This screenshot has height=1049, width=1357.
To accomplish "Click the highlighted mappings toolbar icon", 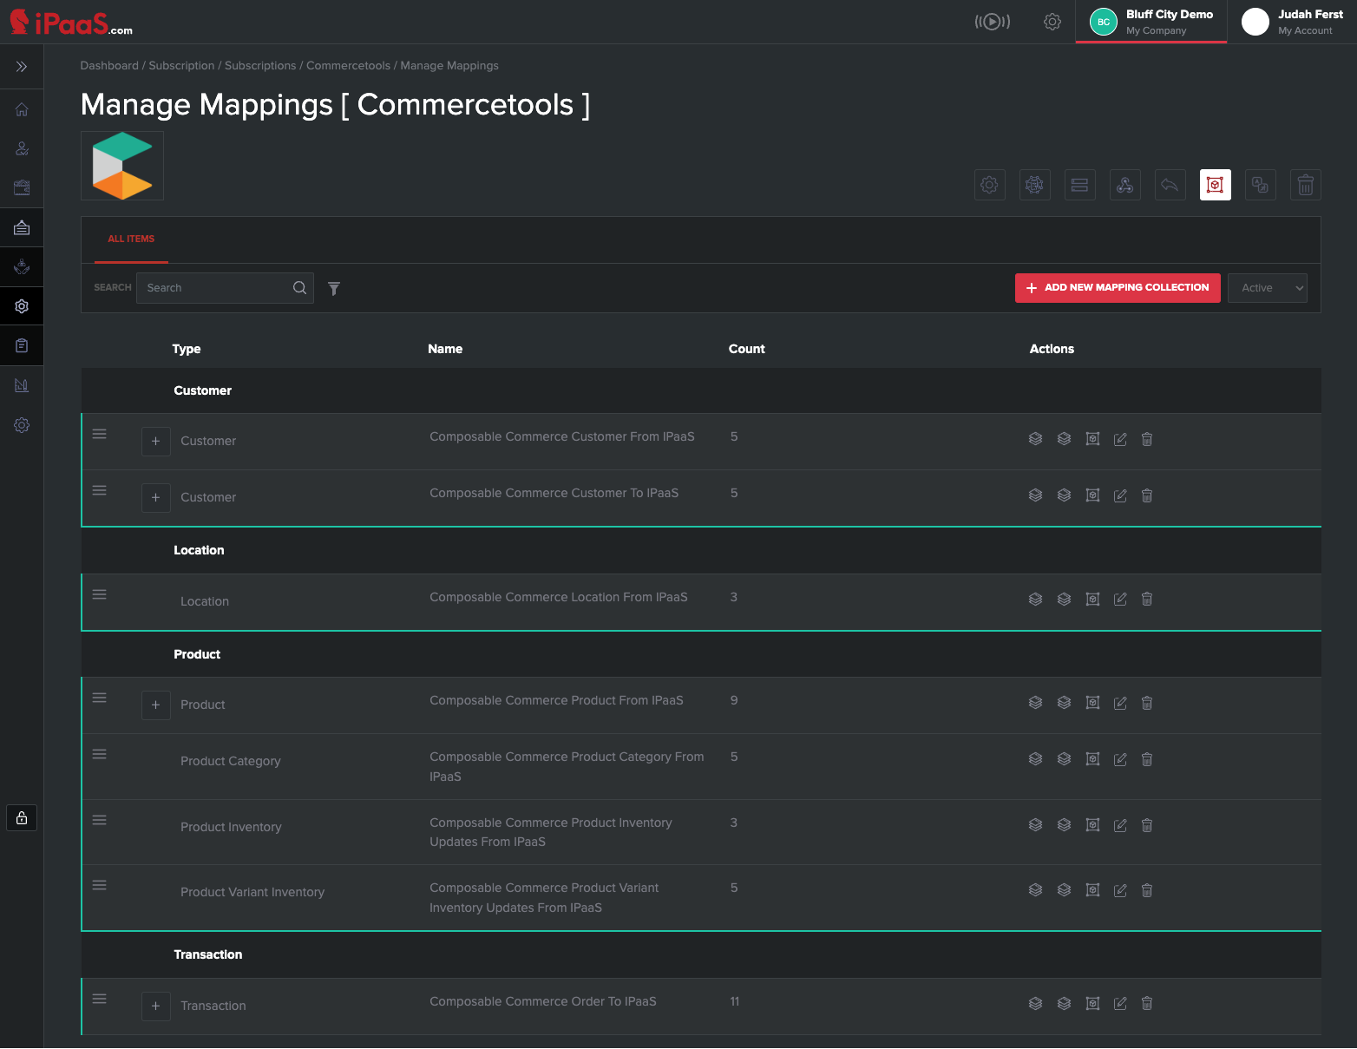I will coord(1216,185).
